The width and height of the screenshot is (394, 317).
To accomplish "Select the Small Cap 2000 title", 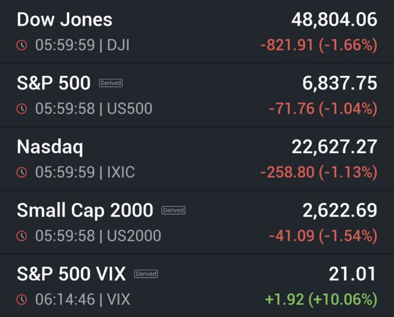I will point(85,210).
